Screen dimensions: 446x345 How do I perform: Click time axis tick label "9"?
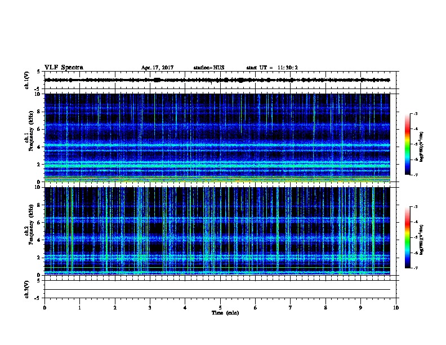(360, 308)
